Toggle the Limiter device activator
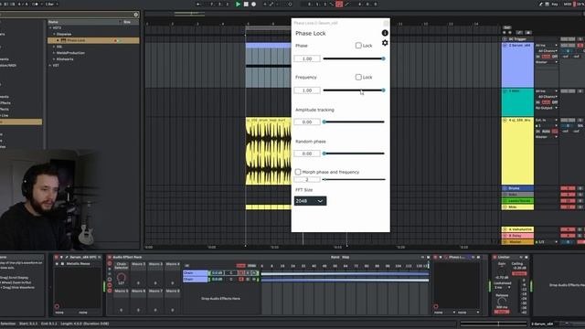 495,257
